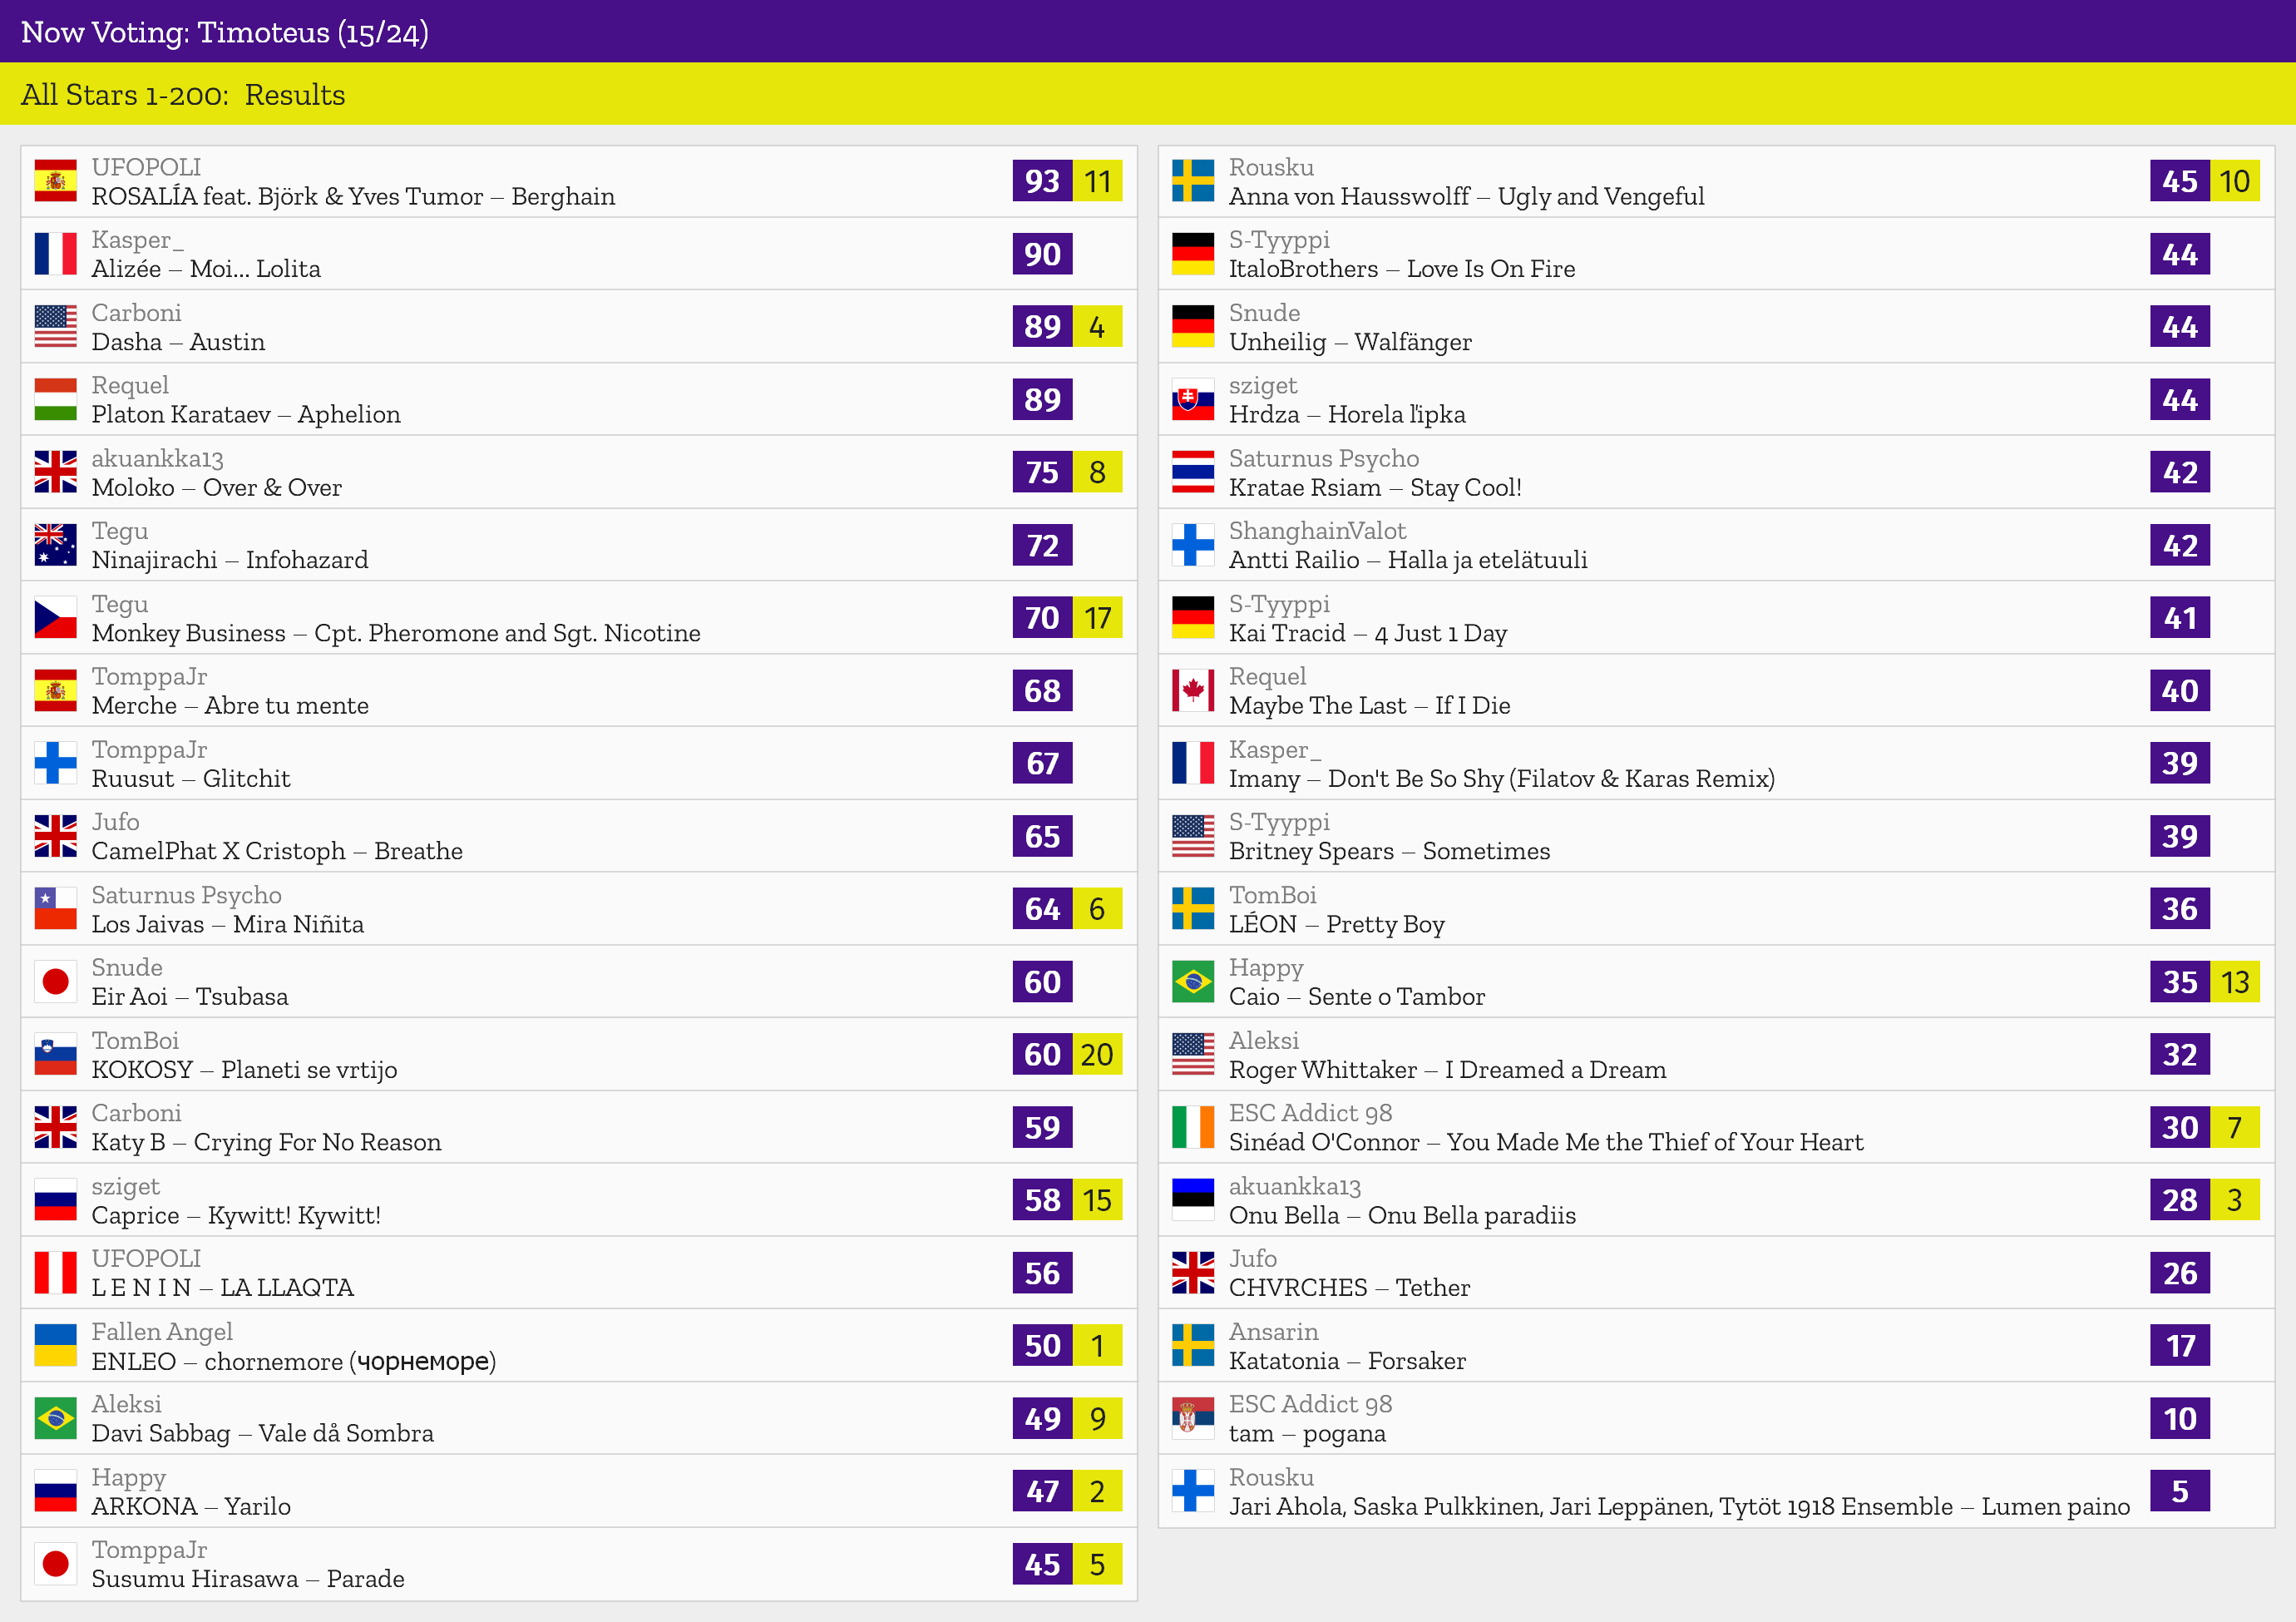Screen dimensions: 2296x1622
Task: Click the score 72 for Ninajirachi – Infohazard
Action: point(1042,545)
